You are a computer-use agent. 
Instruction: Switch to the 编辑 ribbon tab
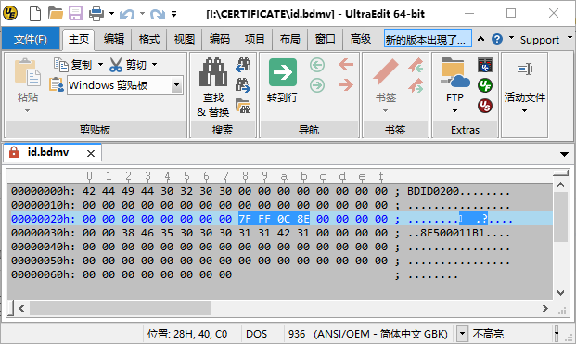(114, 39)
